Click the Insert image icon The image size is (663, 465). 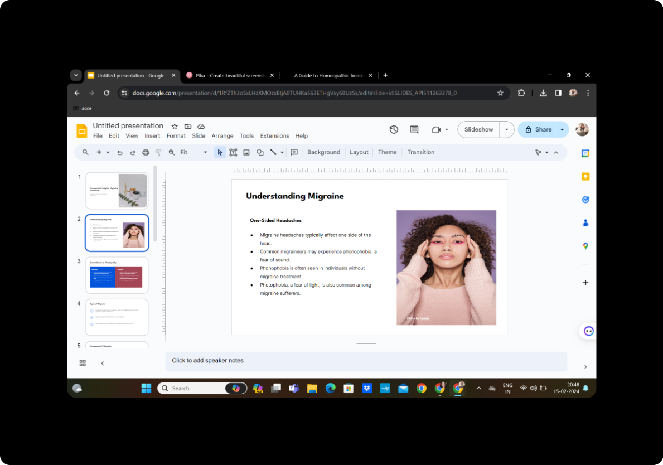click(246, 152)
